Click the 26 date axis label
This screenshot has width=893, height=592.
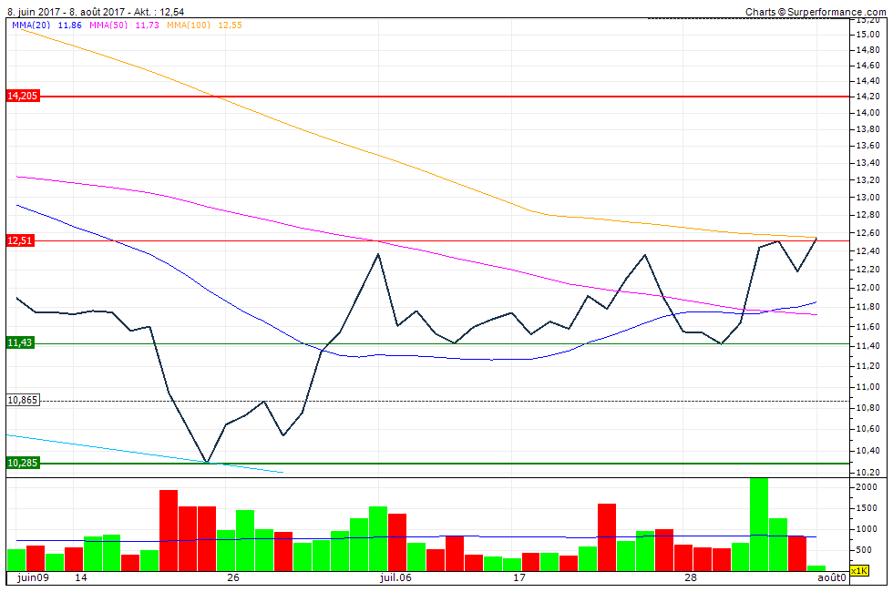(x=233, y=577)
